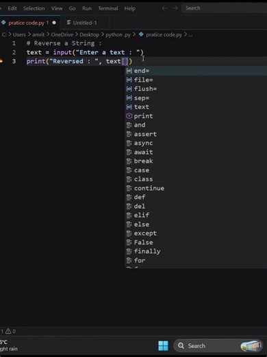
Task: Click the warnings count in status bar
Action: (x=10, y=331)
